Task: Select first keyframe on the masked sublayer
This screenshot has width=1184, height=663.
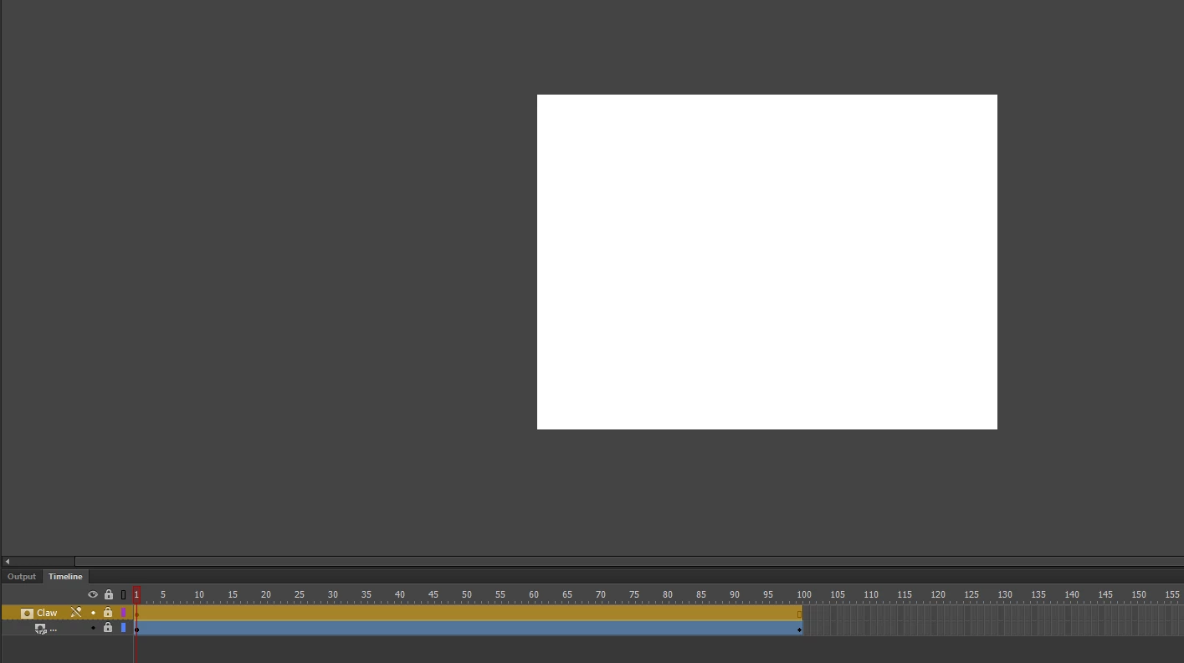Action: point(136,629)
